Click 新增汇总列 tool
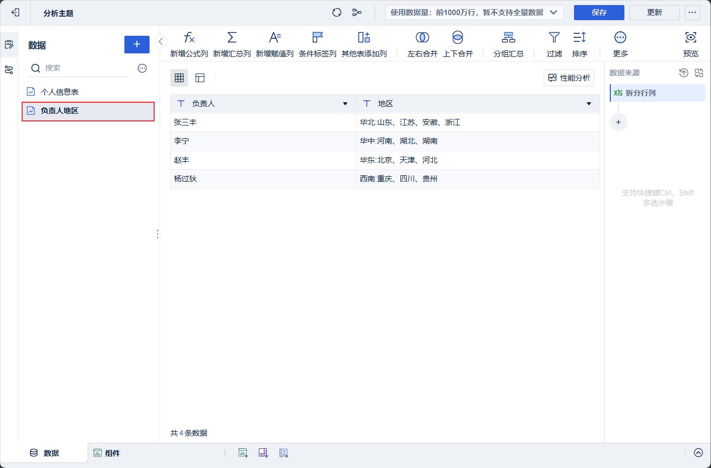The width and height of the screenshot is (711, 468). click(x=232, y=44)
